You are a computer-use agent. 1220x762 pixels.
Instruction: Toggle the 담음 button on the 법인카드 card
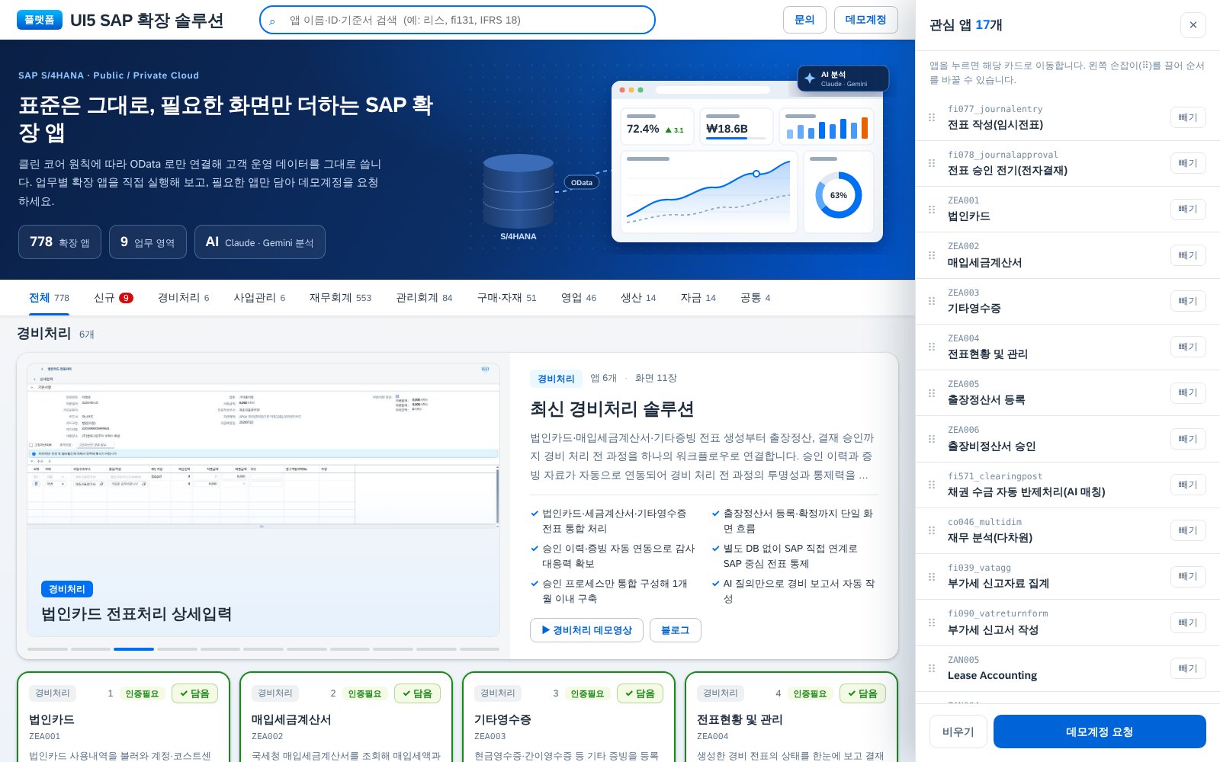[195, 693]
